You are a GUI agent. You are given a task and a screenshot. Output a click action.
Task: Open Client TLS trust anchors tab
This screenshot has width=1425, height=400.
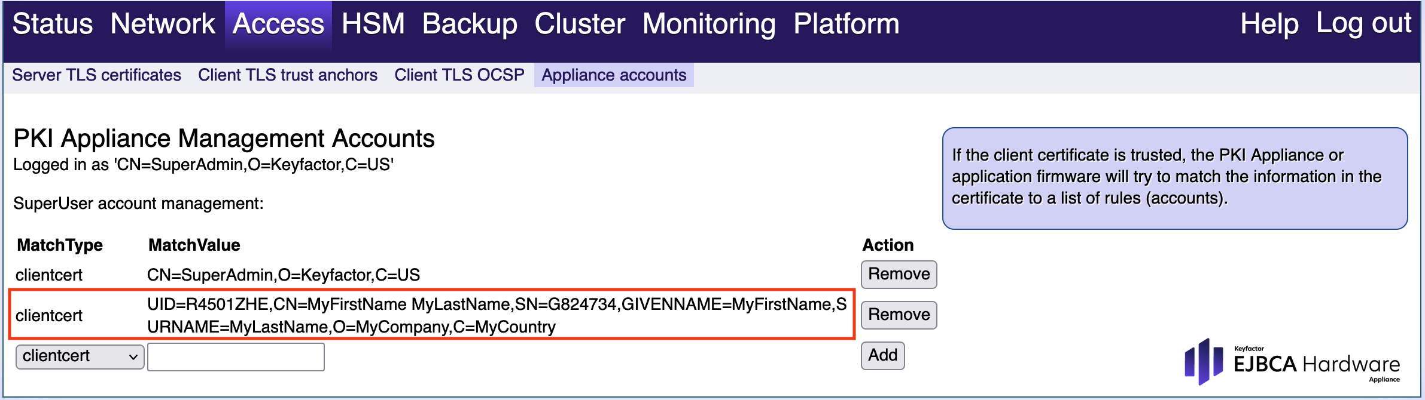[288, 75]
